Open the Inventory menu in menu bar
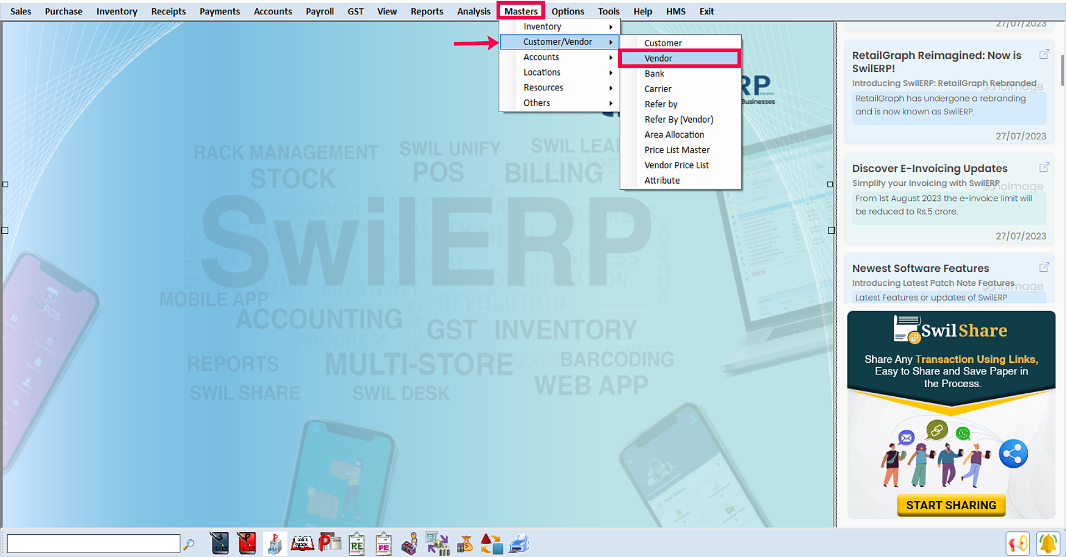Image resolution: width=1066 pixels, height=557 pixels. tap(117, 11)
